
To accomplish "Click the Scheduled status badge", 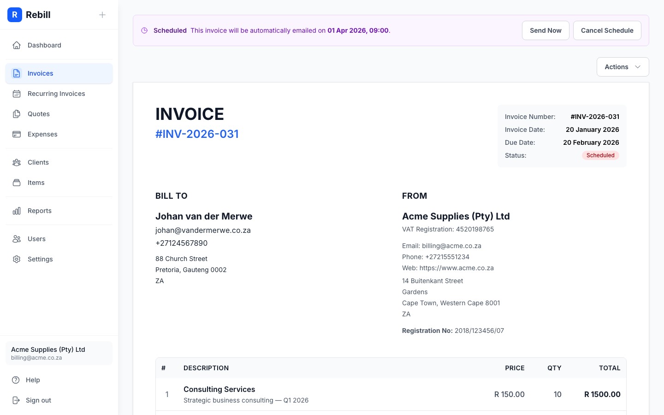I will point(600,155).
